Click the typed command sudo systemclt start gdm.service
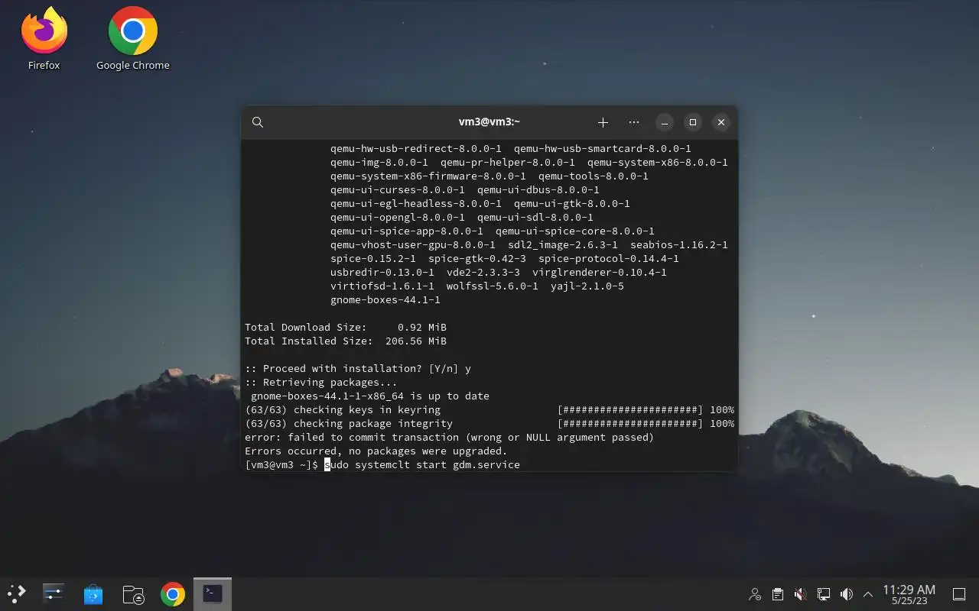979x611 pixels. tap(422, 464)
